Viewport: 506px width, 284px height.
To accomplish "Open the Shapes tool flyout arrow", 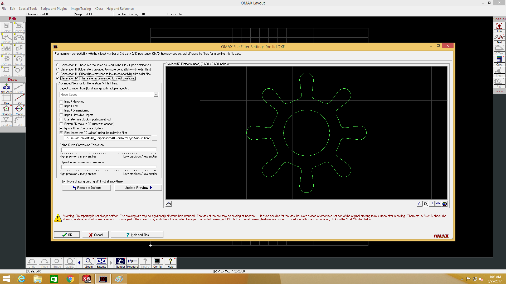I will [11, 106].
